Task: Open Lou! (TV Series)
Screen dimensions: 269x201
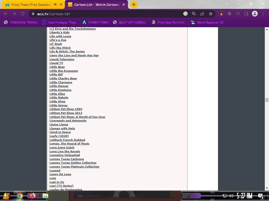Action: pos(61,186)
